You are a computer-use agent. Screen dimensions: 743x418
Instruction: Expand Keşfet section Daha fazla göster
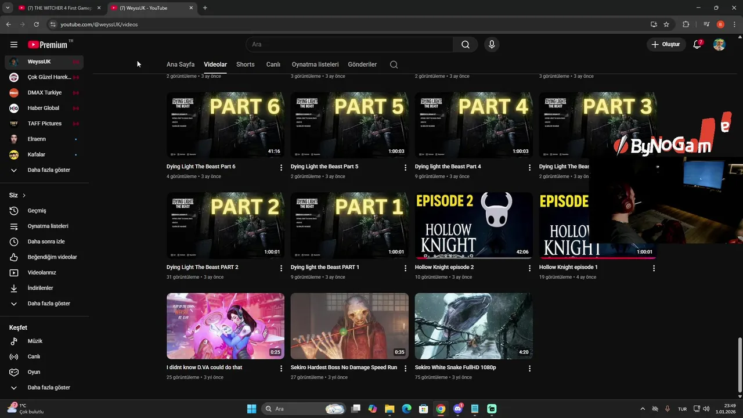pyautogui.click(x=44, y=388)
